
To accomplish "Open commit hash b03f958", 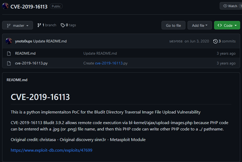I will pos(176,41).
